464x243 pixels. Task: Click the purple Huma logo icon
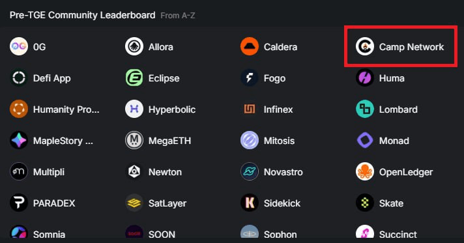[365, 78]
